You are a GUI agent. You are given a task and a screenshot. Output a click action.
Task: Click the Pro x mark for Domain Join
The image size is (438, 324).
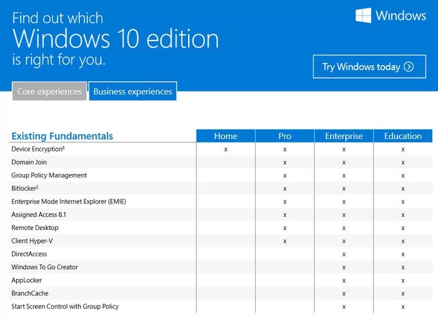point(285,162)
